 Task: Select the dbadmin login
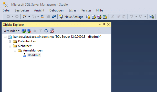pos(34,55)
